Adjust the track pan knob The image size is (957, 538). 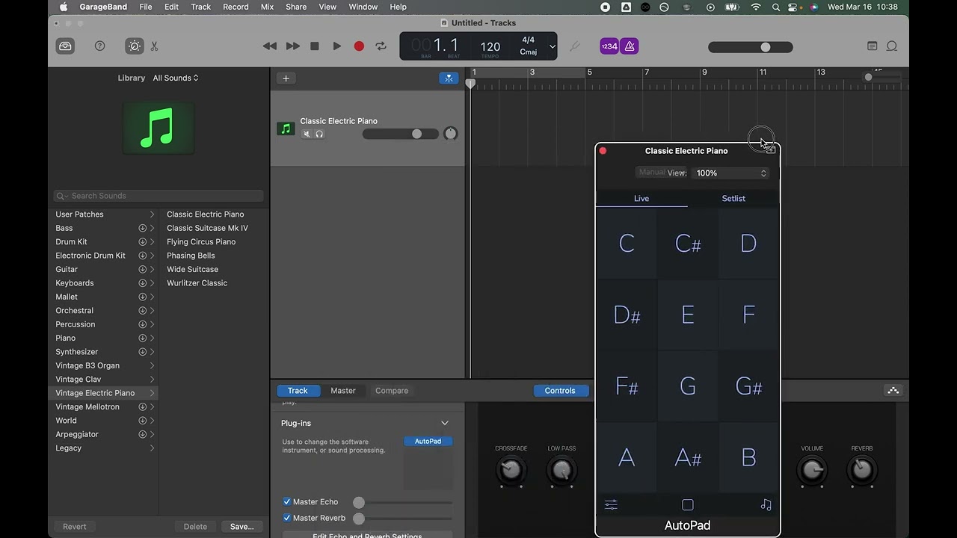[x=450, y=134]
